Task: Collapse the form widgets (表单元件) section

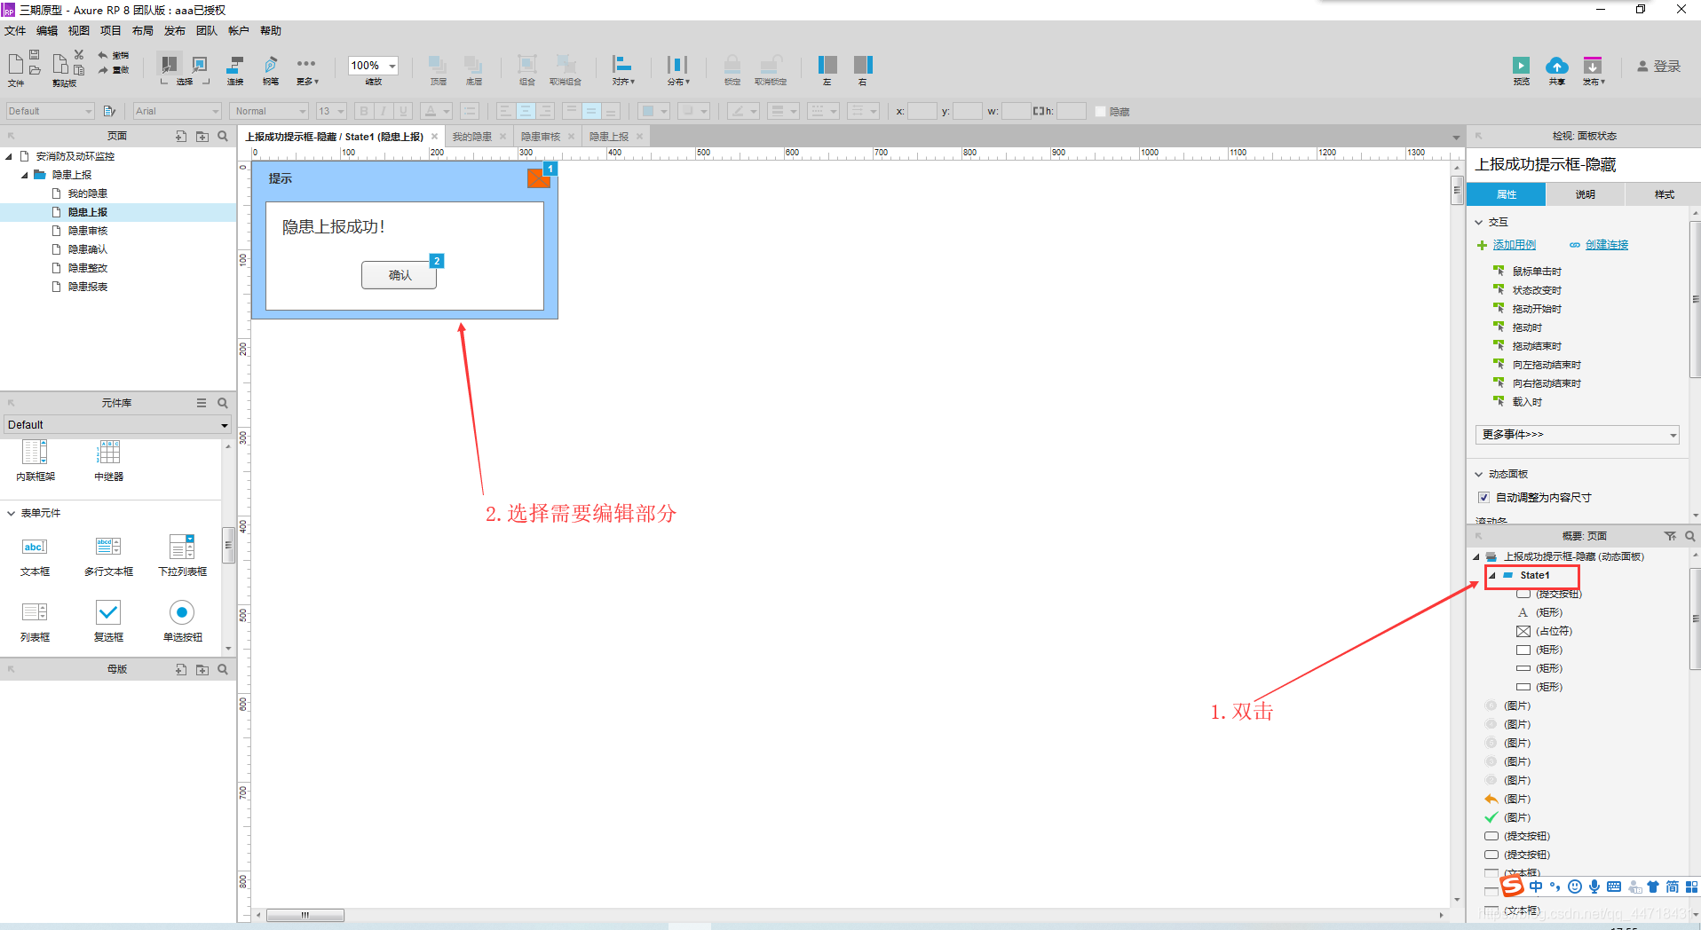Action: [11, 513]
